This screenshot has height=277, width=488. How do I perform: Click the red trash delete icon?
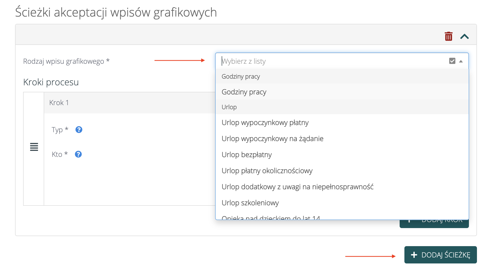[448, 36]
